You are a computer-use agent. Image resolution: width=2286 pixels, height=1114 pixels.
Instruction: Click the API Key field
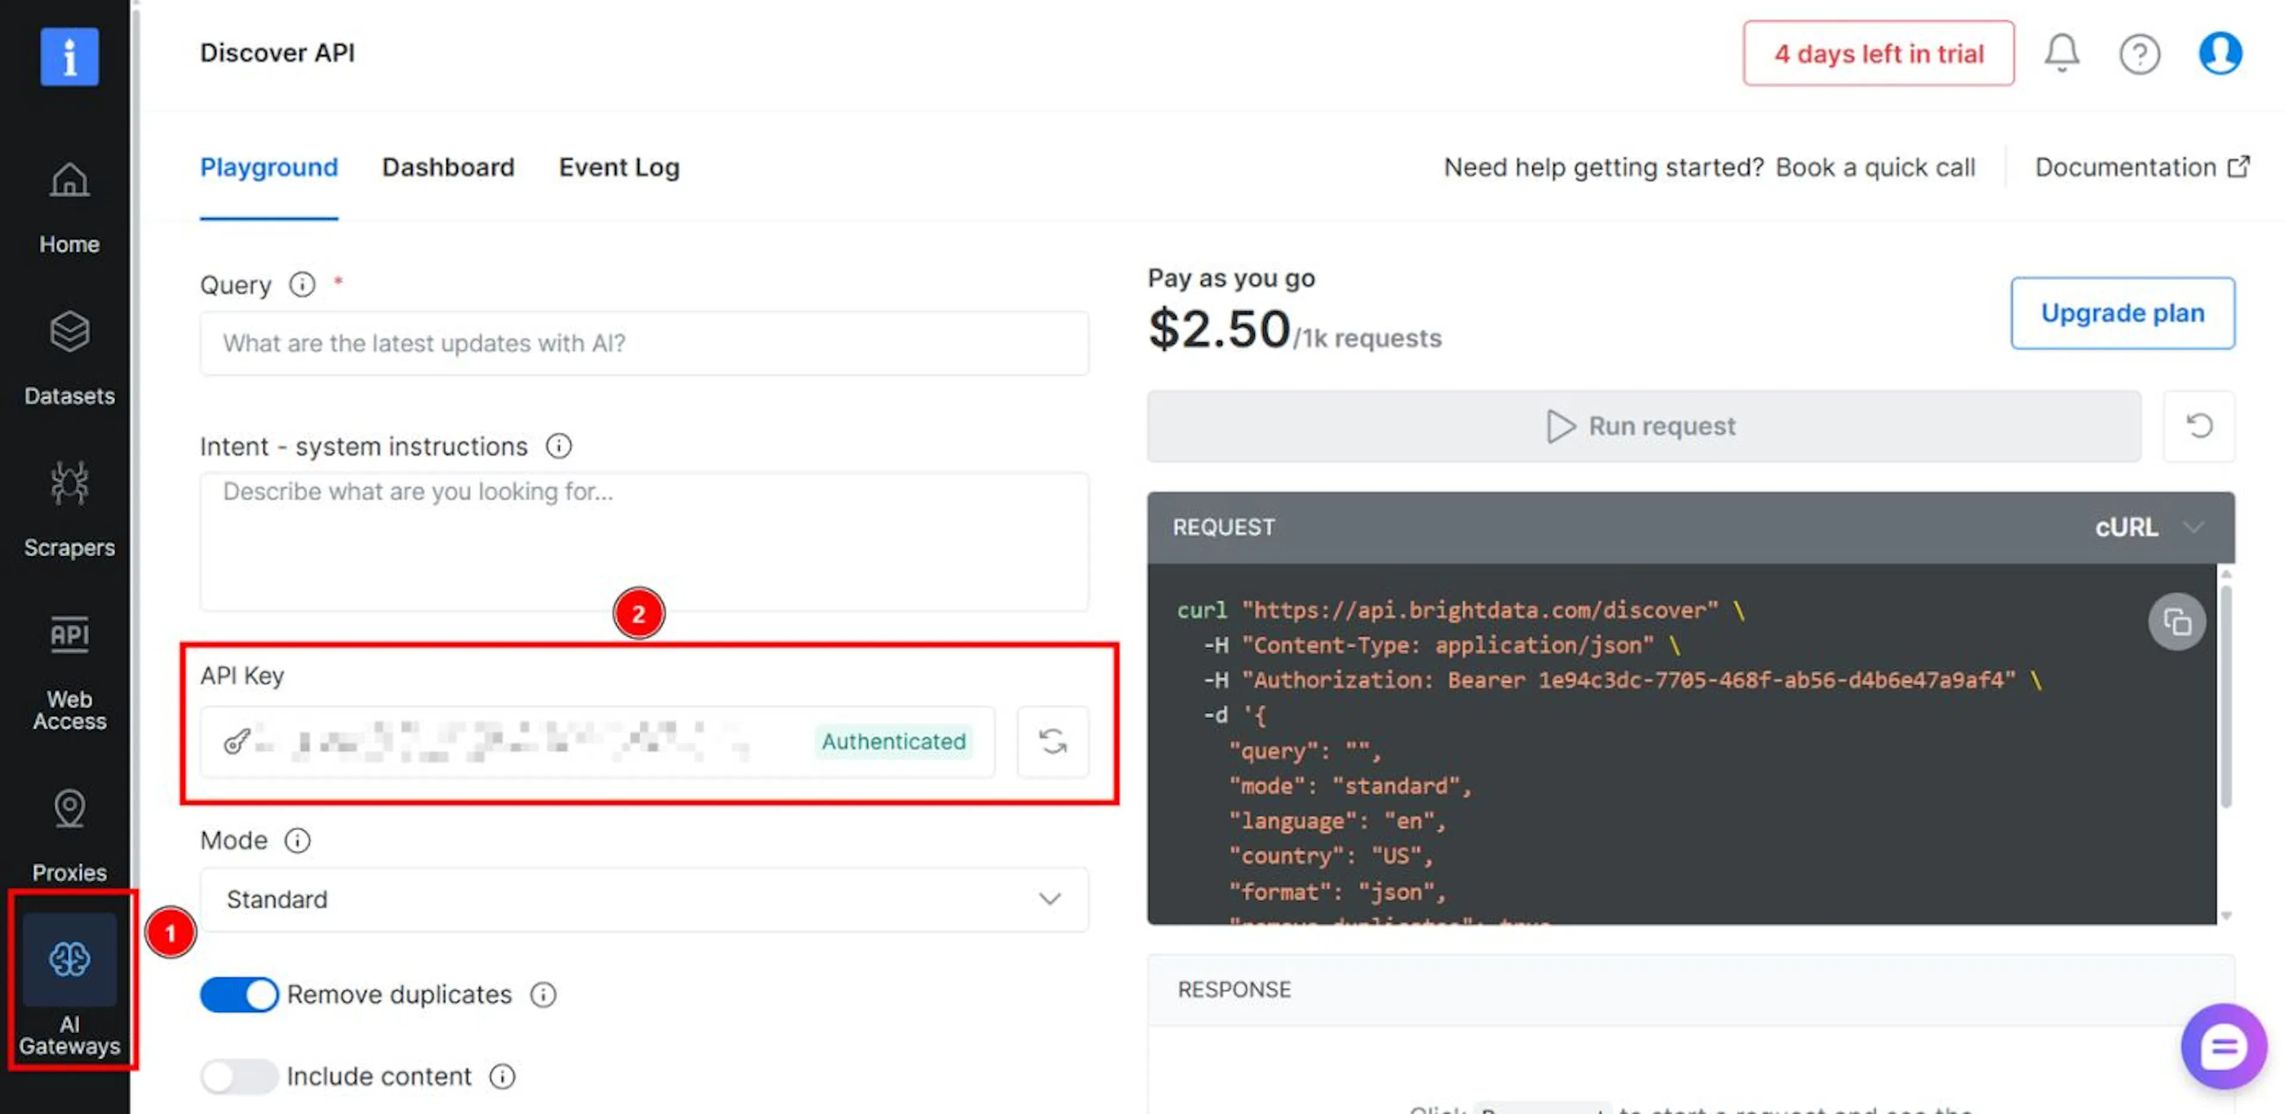597,741
